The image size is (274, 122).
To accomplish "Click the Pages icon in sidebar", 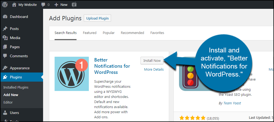I will click(5, 47).
